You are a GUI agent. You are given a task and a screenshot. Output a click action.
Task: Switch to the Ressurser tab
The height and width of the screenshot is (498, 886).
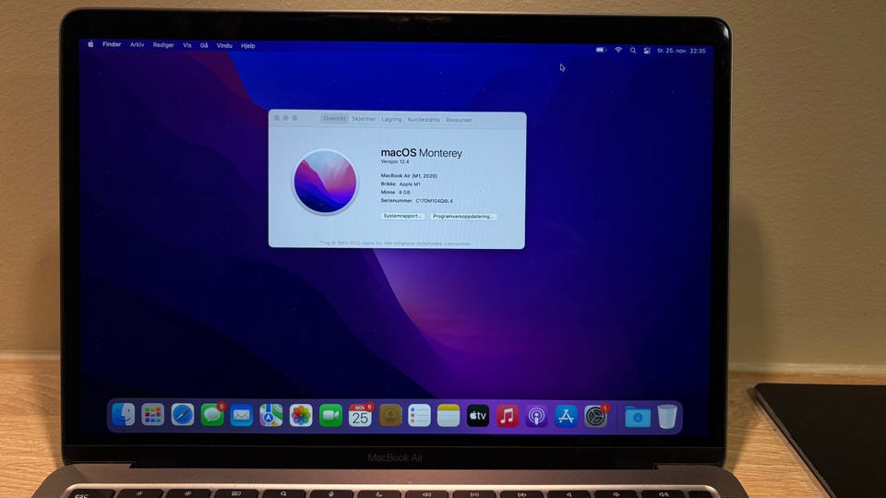(x=459, y=120)
